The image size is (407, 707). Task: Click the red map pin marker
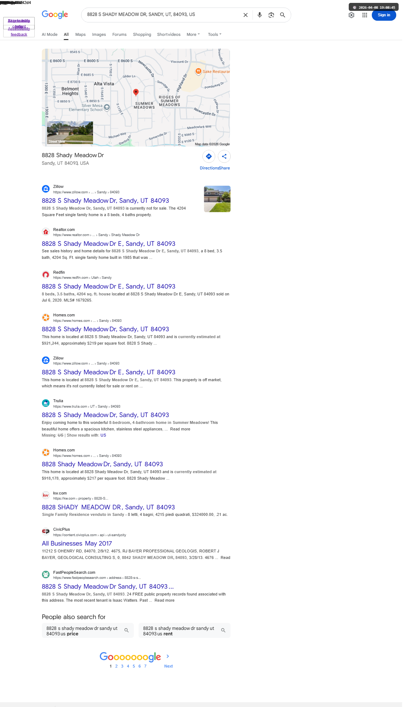[136, 92]
